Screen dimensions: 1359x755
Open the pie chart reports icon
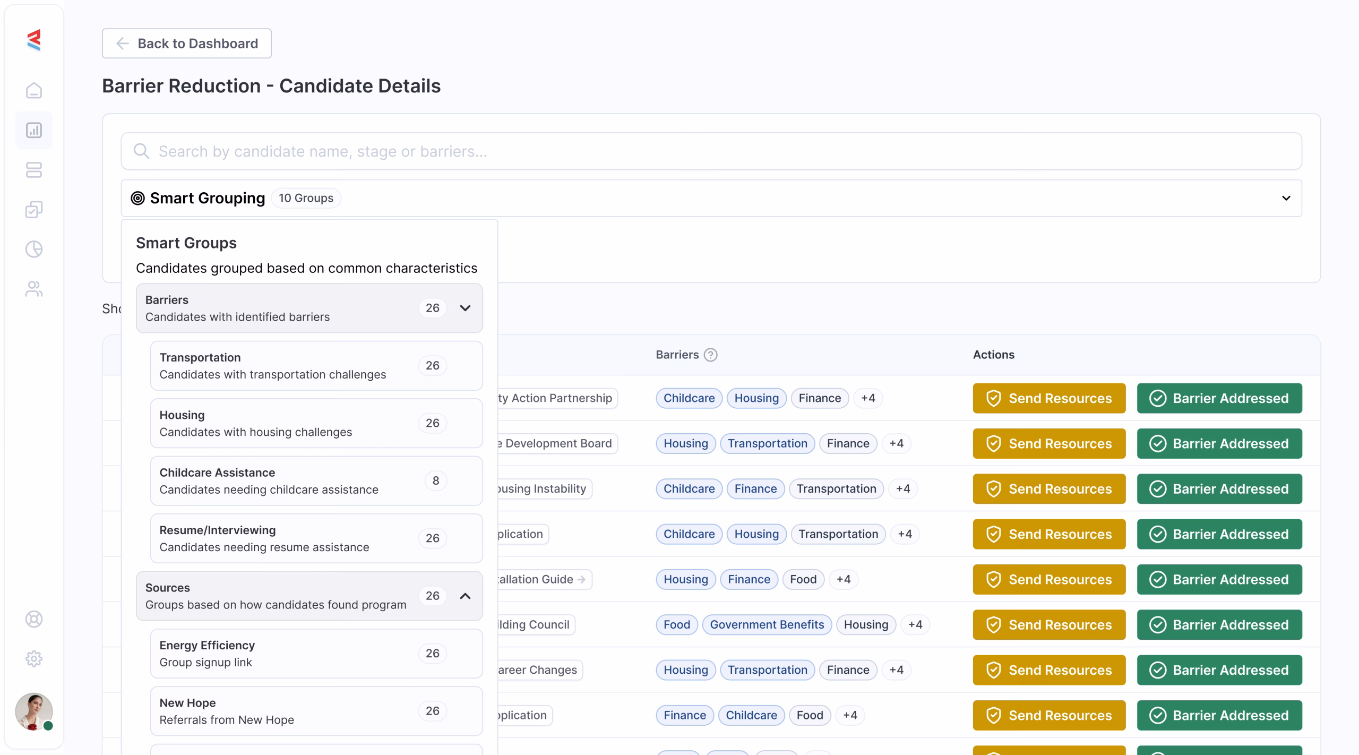click(x=34, y=249)
